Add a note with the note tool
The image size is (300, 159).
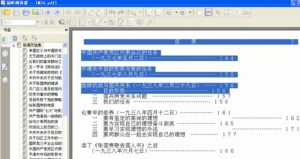click(x=121, y=22)
